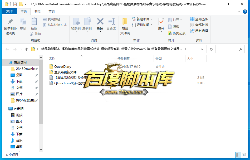Open Customize Quick Access Toolbar dropdown

(x=26, y=4)
